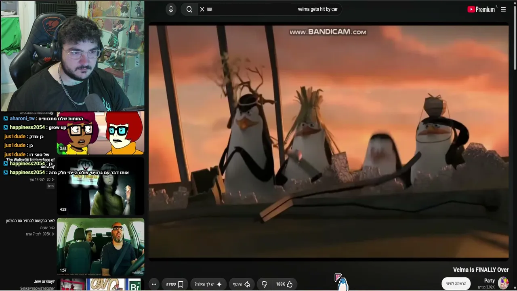517x291 pixels.
Task: Open the Party channel name link
Action: [490, 280]
